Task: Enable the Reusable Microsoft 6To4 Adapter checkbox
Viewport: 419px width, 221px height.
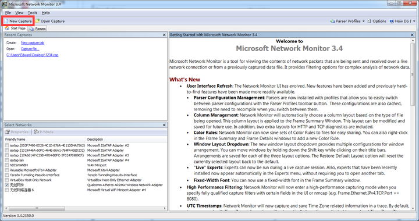Action: [x=6, y=170]
